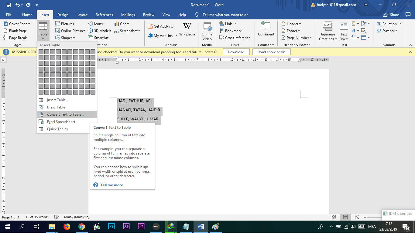Add a Bookmark
The width and height of the screenshot is (415, 233).
tap(232, 31)
